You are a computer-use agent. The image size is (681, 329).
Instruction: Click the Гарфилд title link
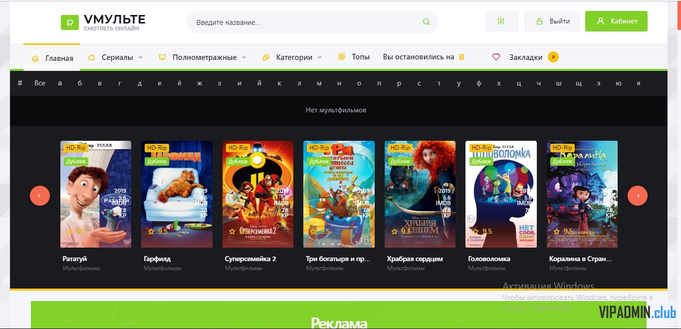[157, 259]
